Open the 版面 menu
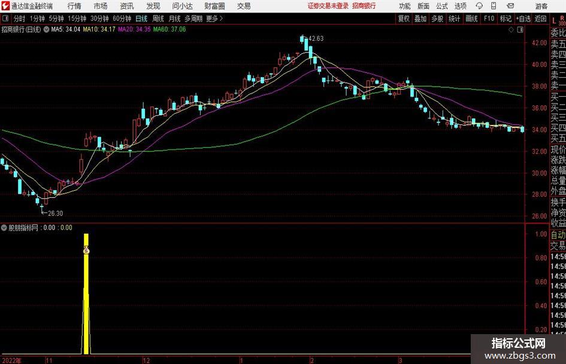The image size is (566, 364). 423,6
